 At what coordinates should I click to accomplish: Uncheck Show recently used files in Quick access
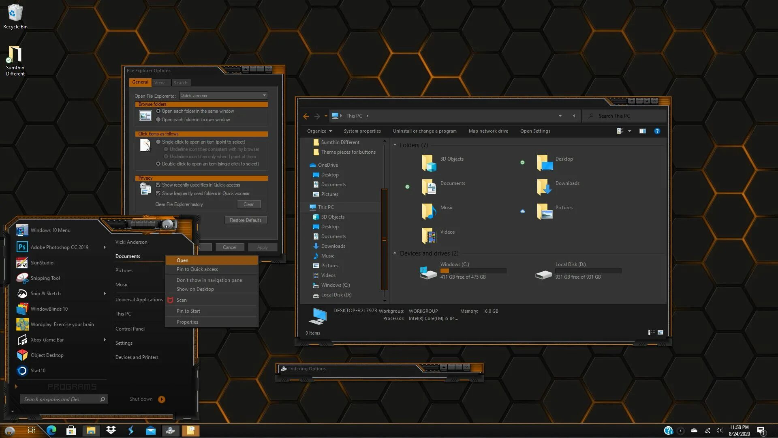[158, 185]
